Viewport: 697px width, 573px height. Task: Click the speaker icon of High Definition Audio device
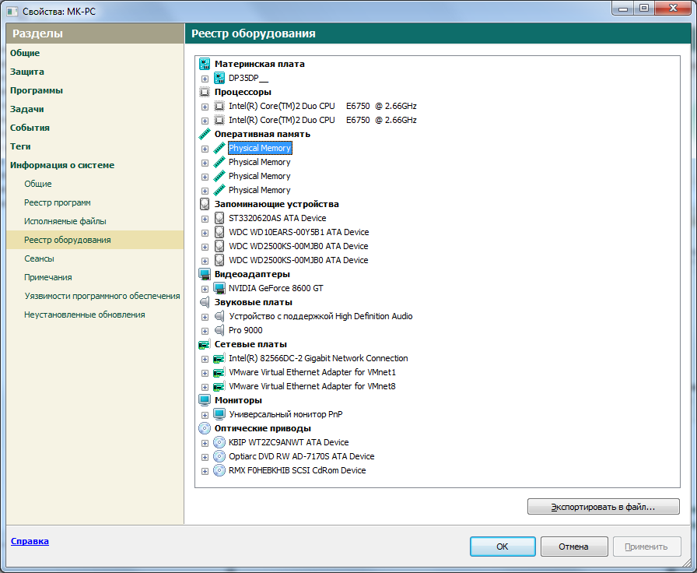pyautogui.click(x=219, y=316)
